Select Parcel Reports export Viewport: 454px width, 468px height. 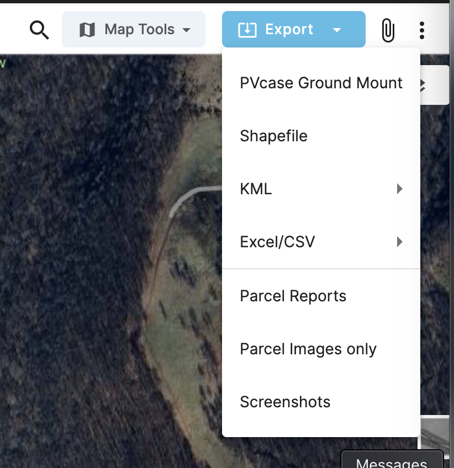[x=293, y=296]
